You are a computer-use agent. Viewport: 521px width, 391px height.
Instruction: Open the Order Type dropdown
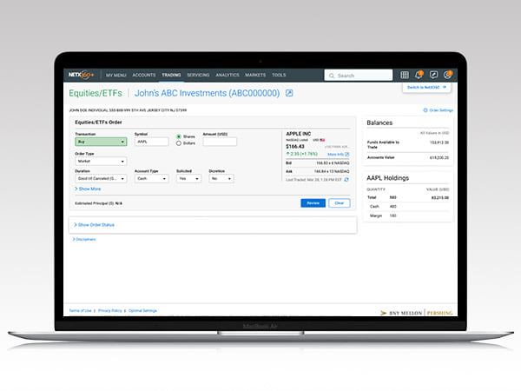coord(101,161)
